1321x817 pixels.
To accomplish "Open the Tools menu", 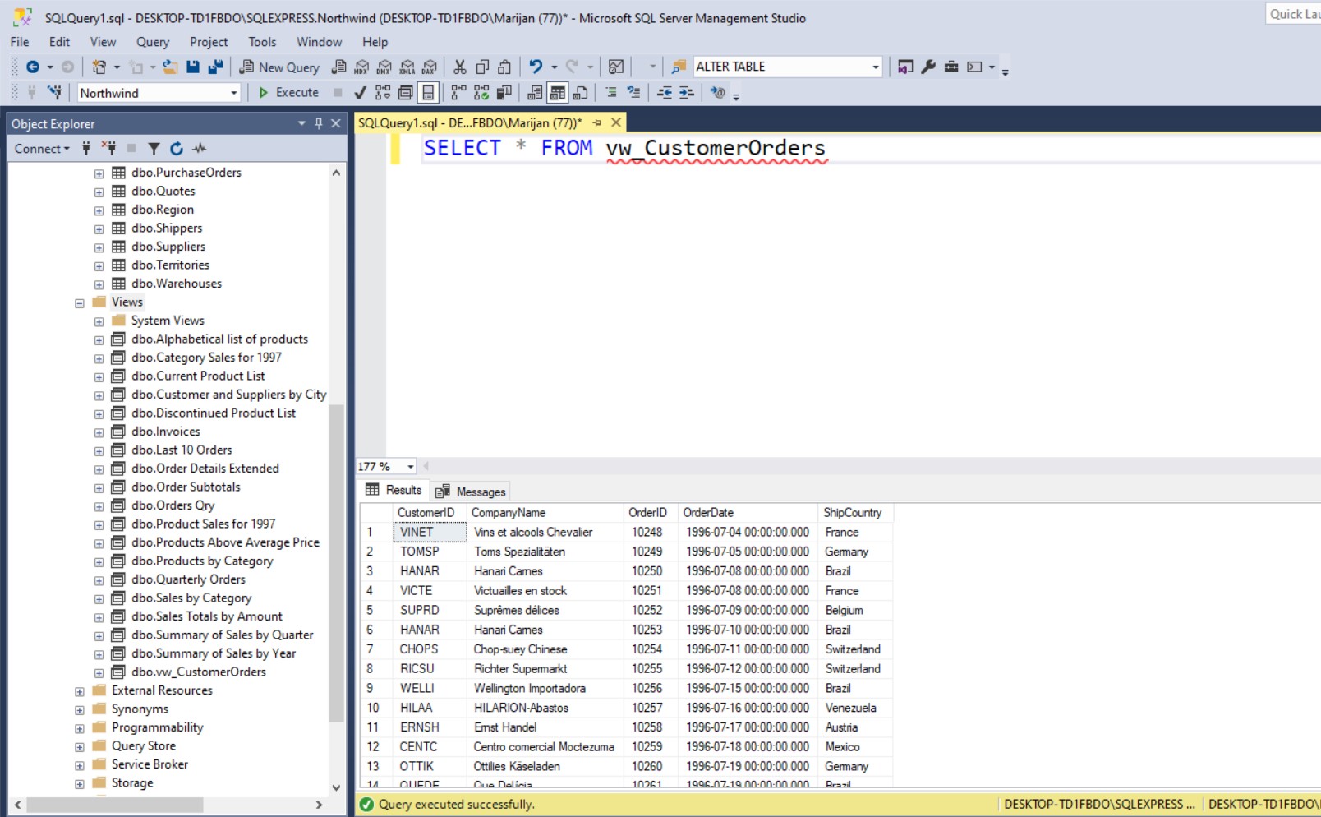I will 262,42.
